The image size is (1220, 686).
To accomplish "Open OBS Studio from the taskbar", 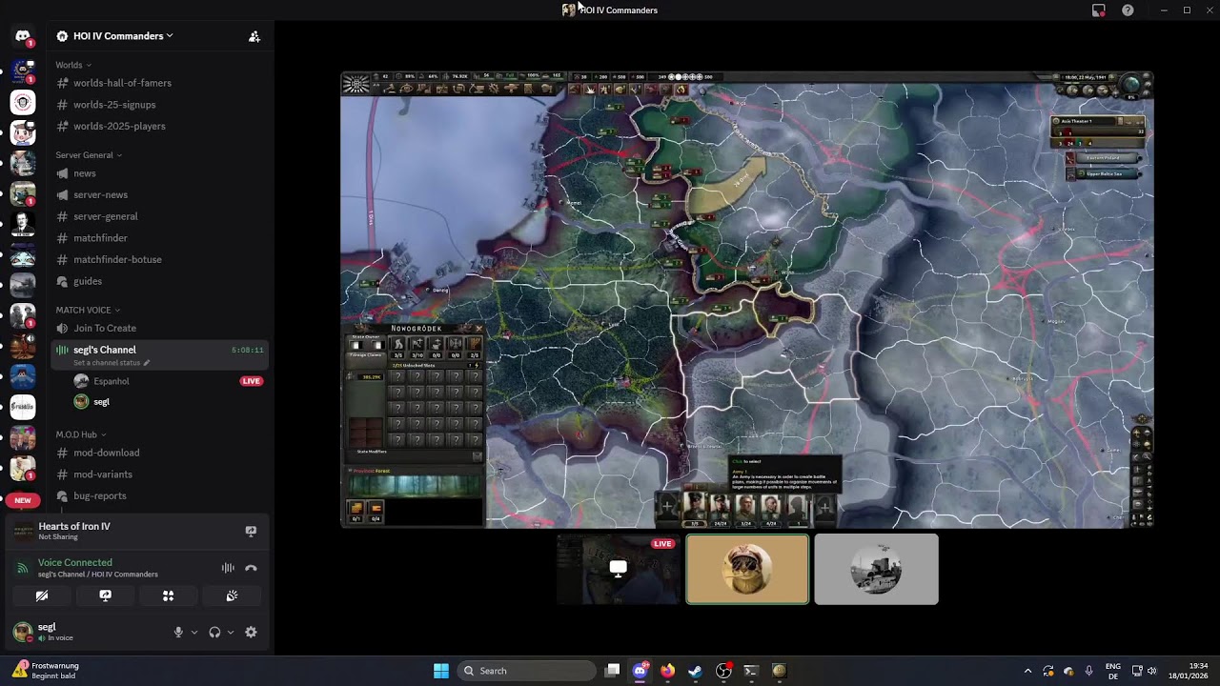I will (x=723, y=671).
